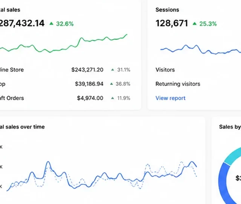The width and height of the screenshot is (241, 204).
Task: Click the 32.6% total sales increase
Action: coord(65,24)
